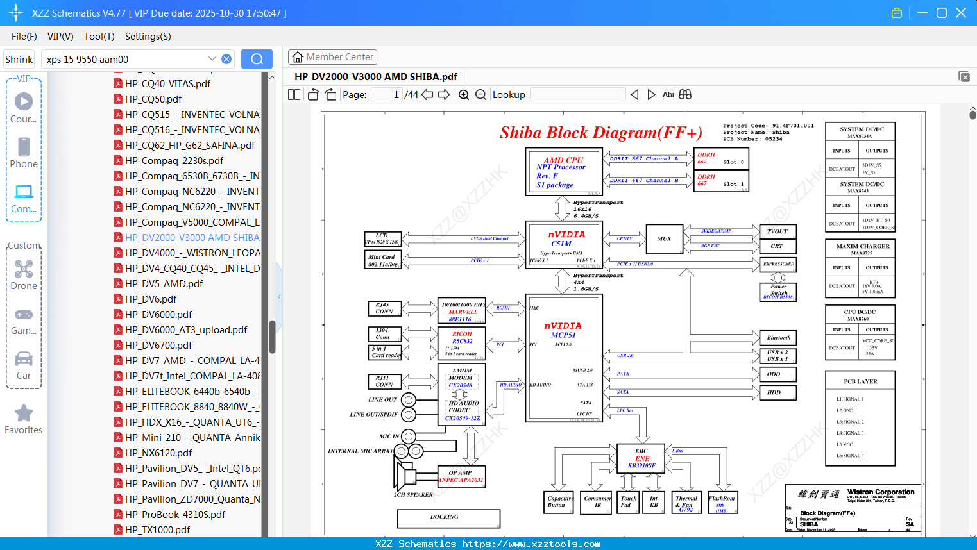
Task: Go to next page arrow
Action: coord(444,94)
